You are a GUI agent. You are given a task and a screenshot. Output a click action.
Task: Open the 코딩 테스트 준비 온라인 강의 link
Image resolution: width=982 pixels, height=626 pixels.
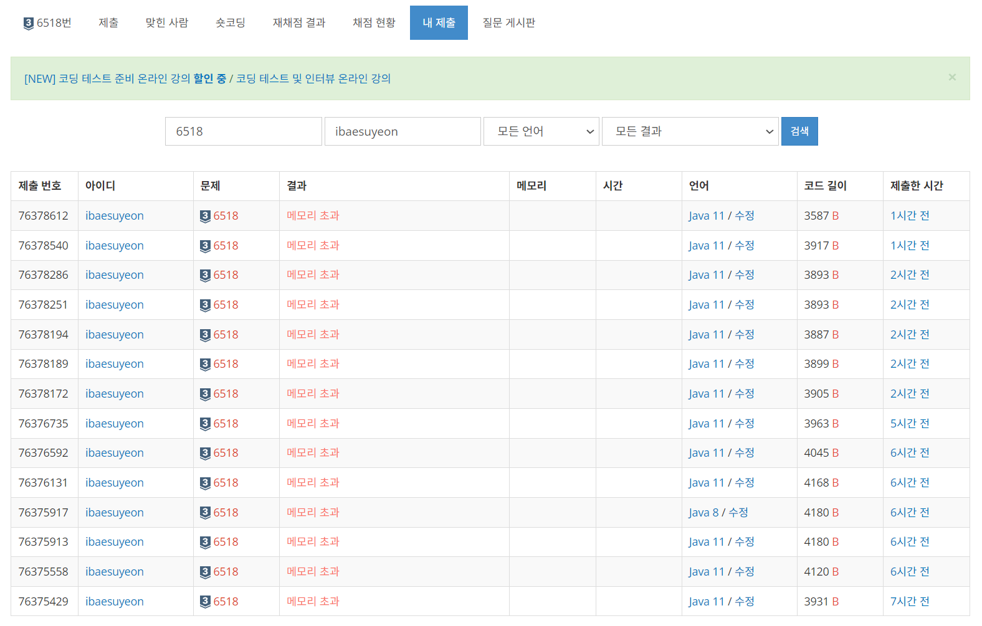click(x=125, y=78)
